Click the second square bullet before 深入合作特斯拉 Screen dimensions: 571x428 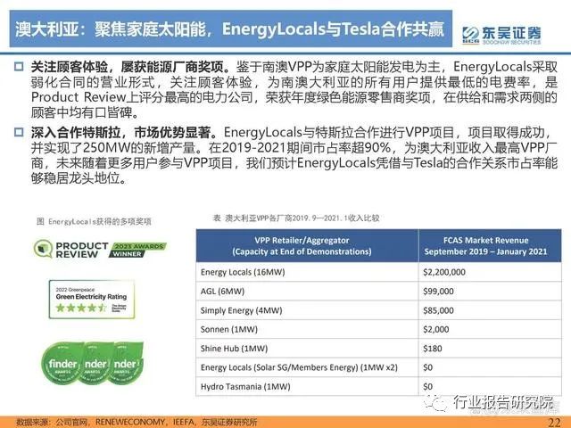[19, 132]
